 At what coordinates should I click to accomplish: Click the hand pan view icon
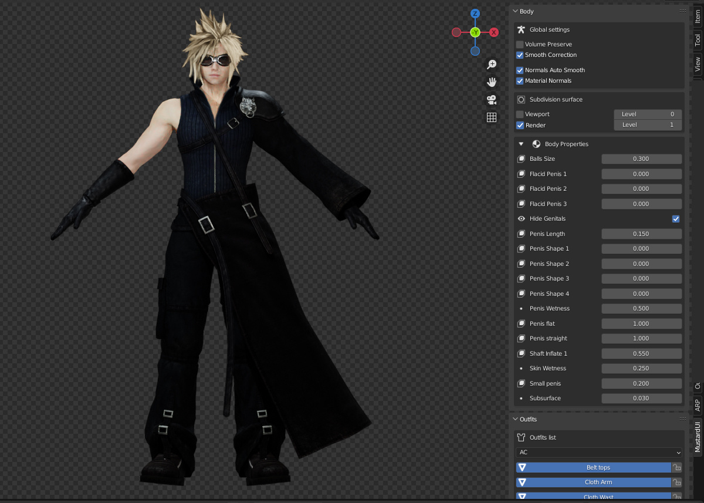(492, 82)
